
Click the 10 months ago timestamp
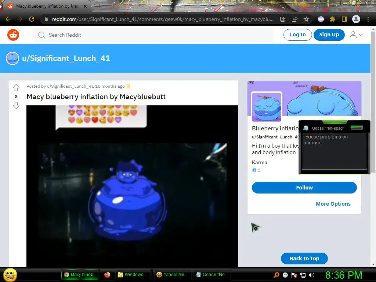[110, 86]
